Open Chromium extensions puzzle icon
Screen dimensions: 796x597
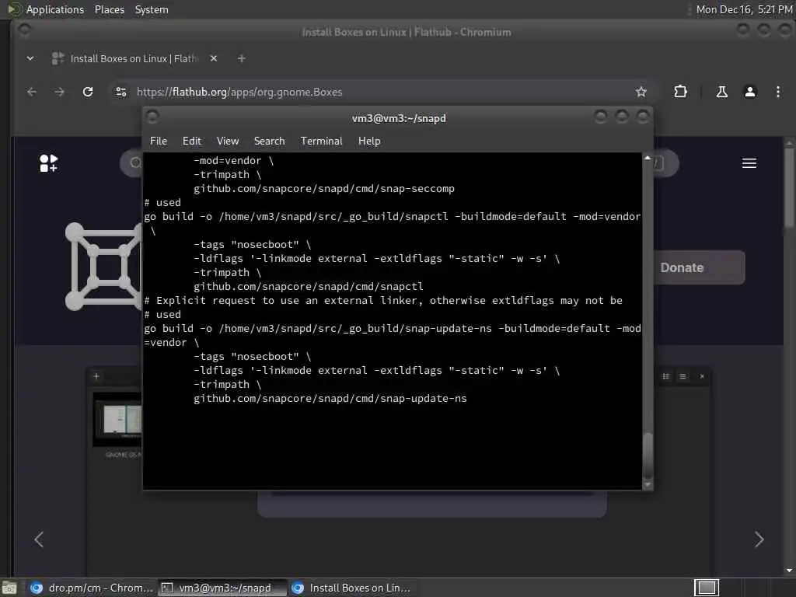pyautogui.click(x=680, y=92)
